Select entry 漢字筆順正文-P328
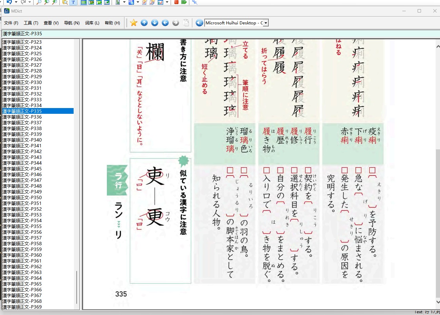 pos(38,71)
